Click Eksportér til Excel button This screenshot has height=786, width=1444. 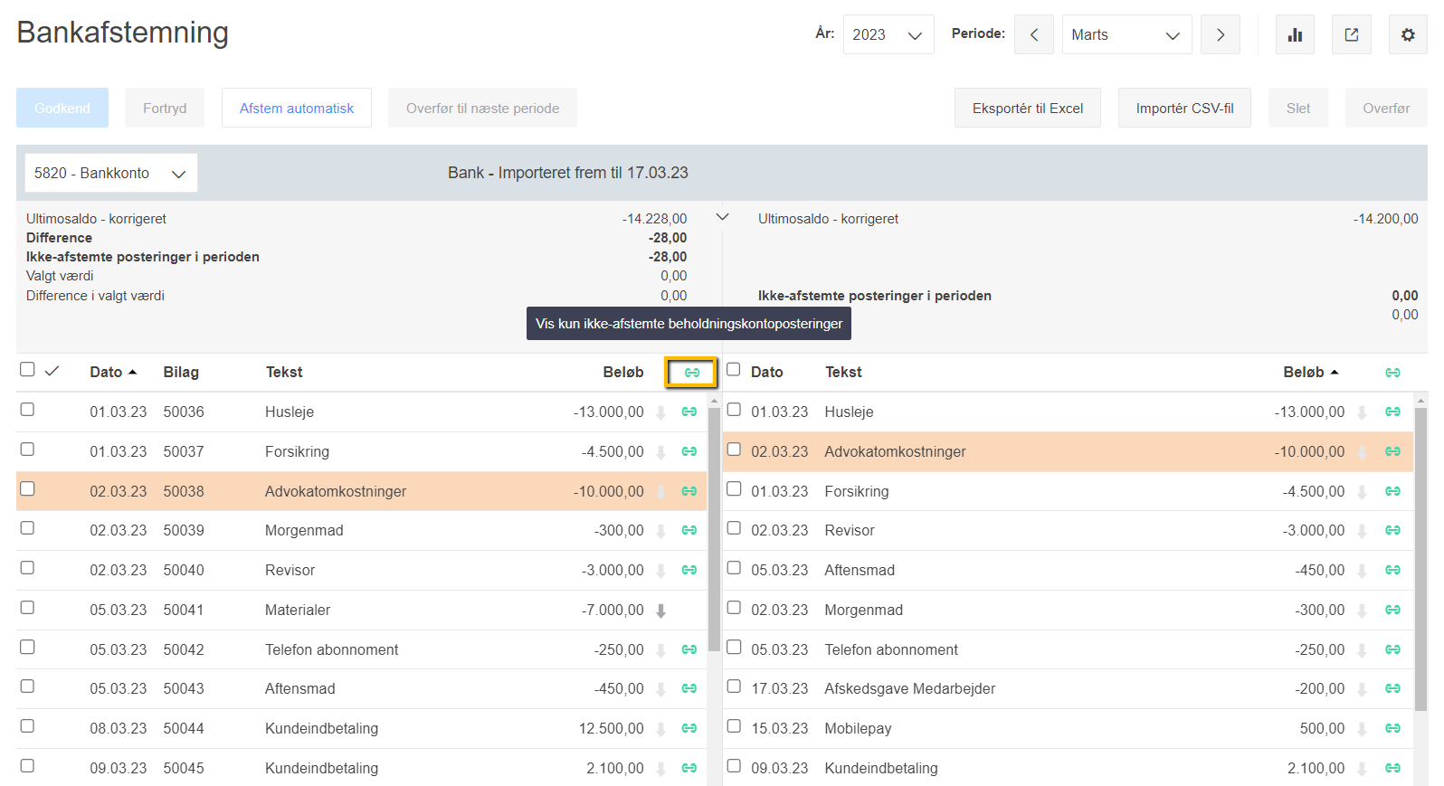(1027, 108)
